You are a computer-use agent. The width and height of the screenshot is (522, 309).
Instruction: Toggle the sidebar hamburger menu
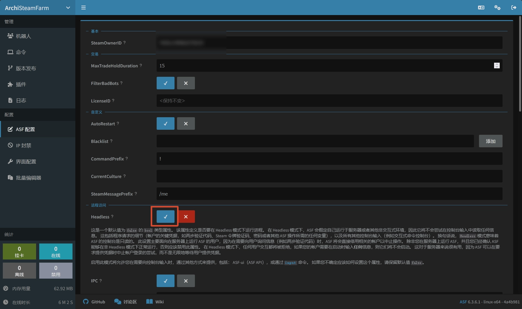click(x=83, y=8)
